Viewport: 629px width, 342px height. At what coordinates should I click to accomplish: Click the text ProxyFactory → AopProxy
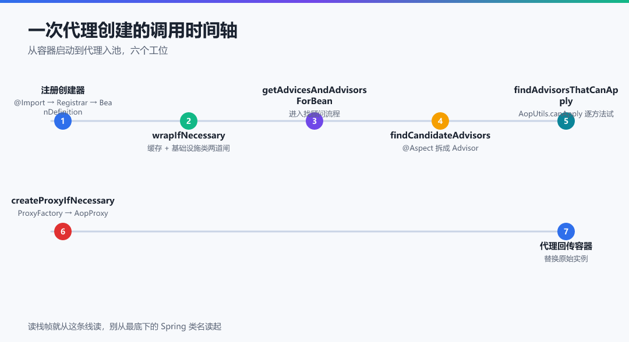point(63,213)
